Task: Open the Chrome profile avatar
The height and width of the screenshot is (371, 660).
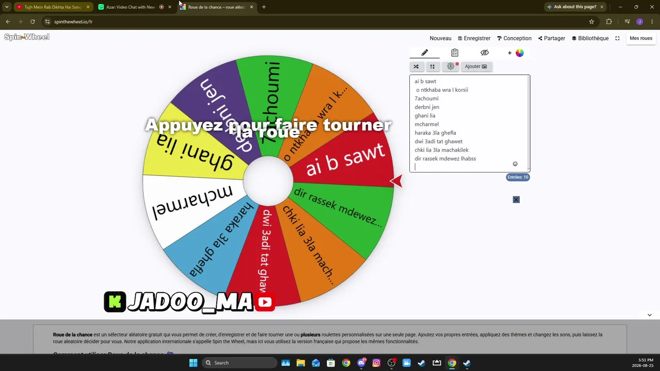Action: (639, 22)
